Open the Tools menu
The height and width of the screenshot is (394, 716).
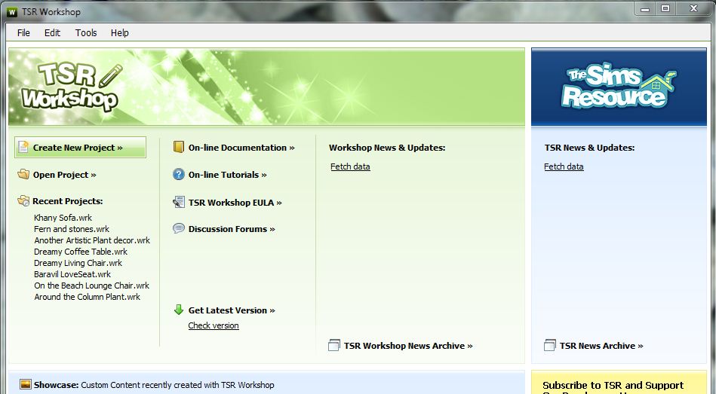pyautogui.click(x=86, y=33)
